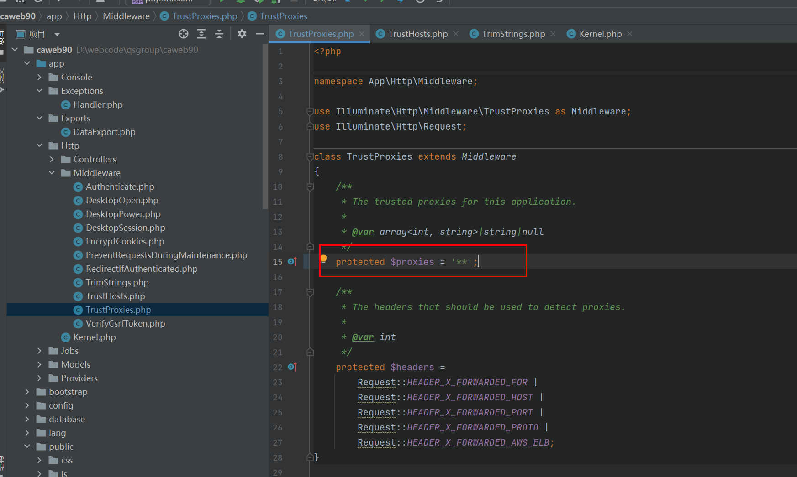Image resolution: width=797 pixels, height=477 pixels.
Task: Click the Middleware class name on line 8
Action: pyautogui.click(x=489, y=156)
